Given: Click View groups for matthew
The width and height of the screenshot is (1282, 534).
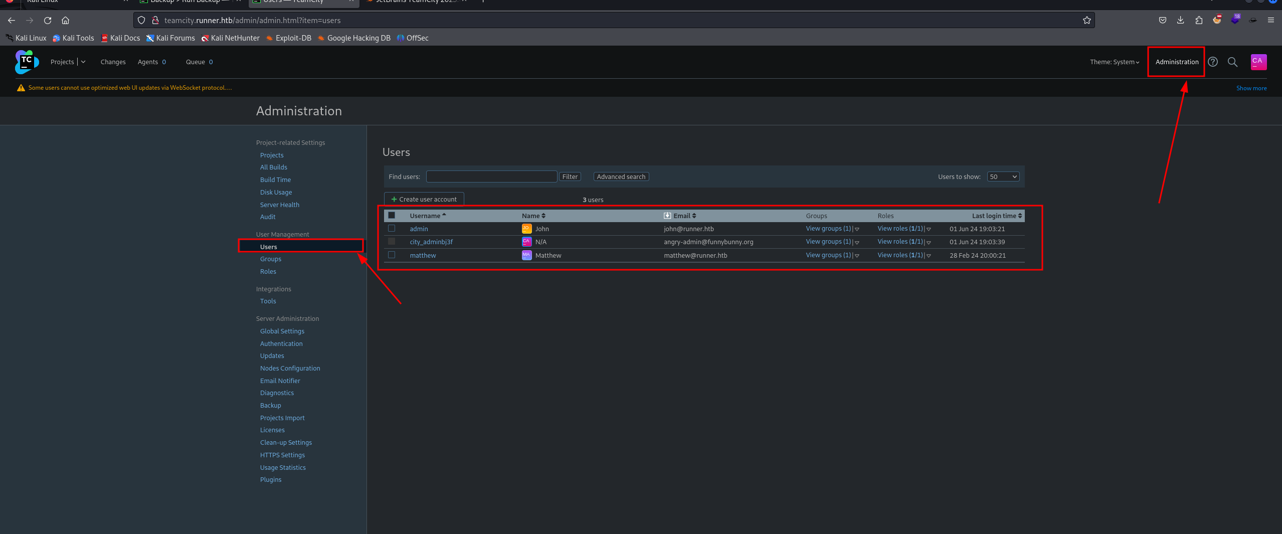Looking at the screenshot, I should [828, 255].
